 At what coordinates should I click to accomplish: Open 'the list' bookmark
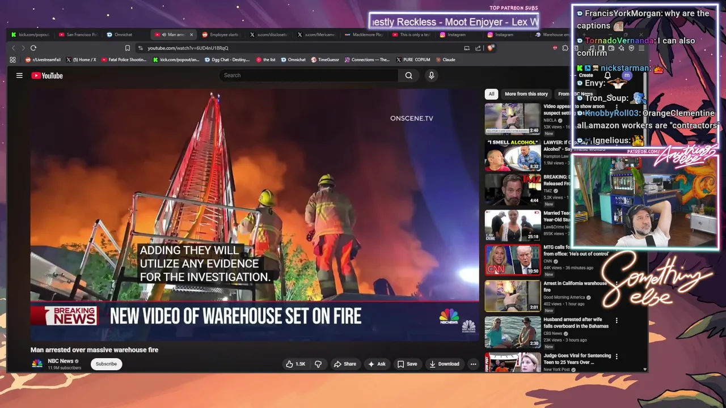[x=266, y=59]
